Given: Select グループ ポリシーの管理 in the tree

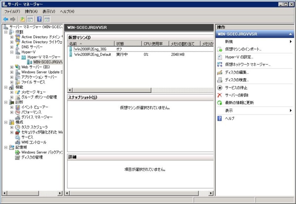Looking at the screenshot, I should tap(39, 97).
